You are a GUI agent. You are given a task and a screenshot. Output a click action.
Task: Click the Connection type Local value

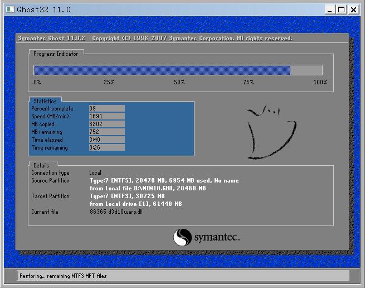(x=95, y=173)
